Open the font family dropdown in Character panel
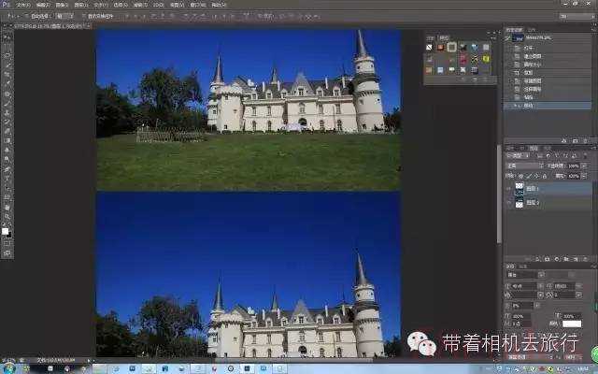The height and width of the screenshot is (374, 598). [541, 275]
